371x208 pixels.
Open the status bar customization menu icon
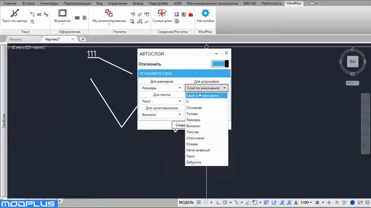click(367, 203)
